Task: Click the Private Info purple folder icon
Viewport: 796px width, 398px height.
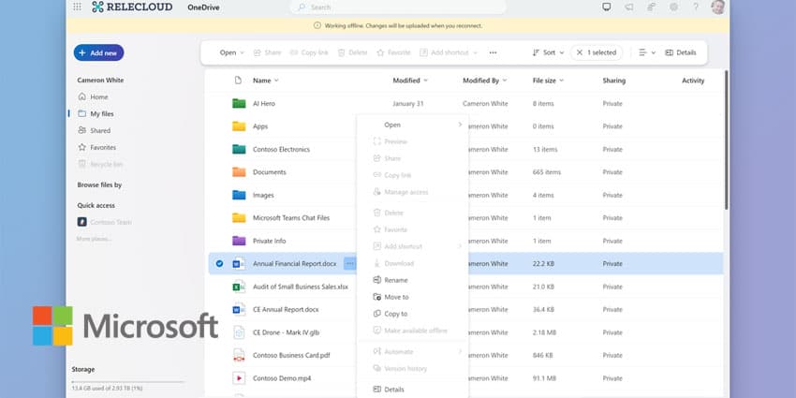Action: click(x=239, y=241)
